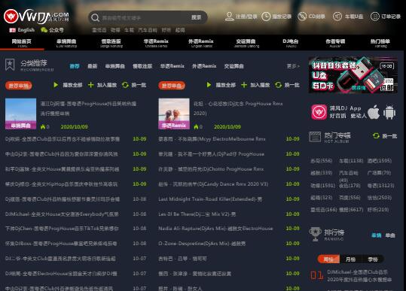406x291 pixels.
Task: Open the DJ电台 Radio menu
Action: click(291, 43)
